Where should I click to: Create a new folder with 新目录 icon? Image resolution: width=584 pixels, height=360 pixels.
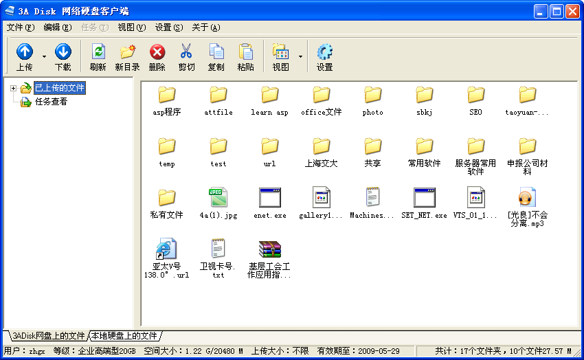[x=128, y=52]
